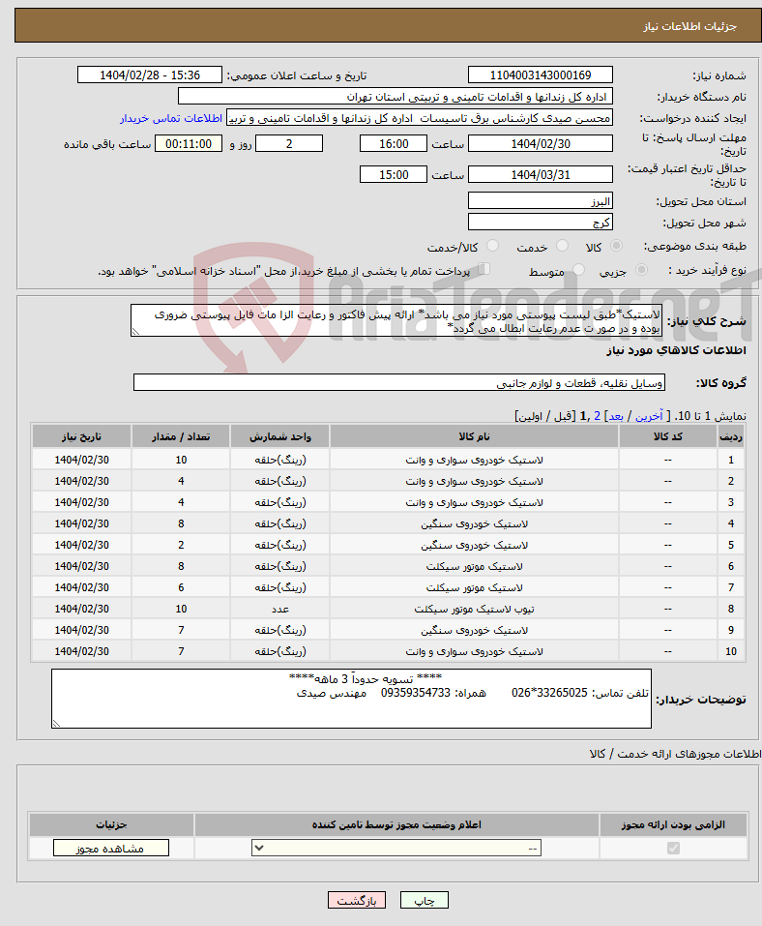Open the supplier license status dropdown

coord(396,848)
